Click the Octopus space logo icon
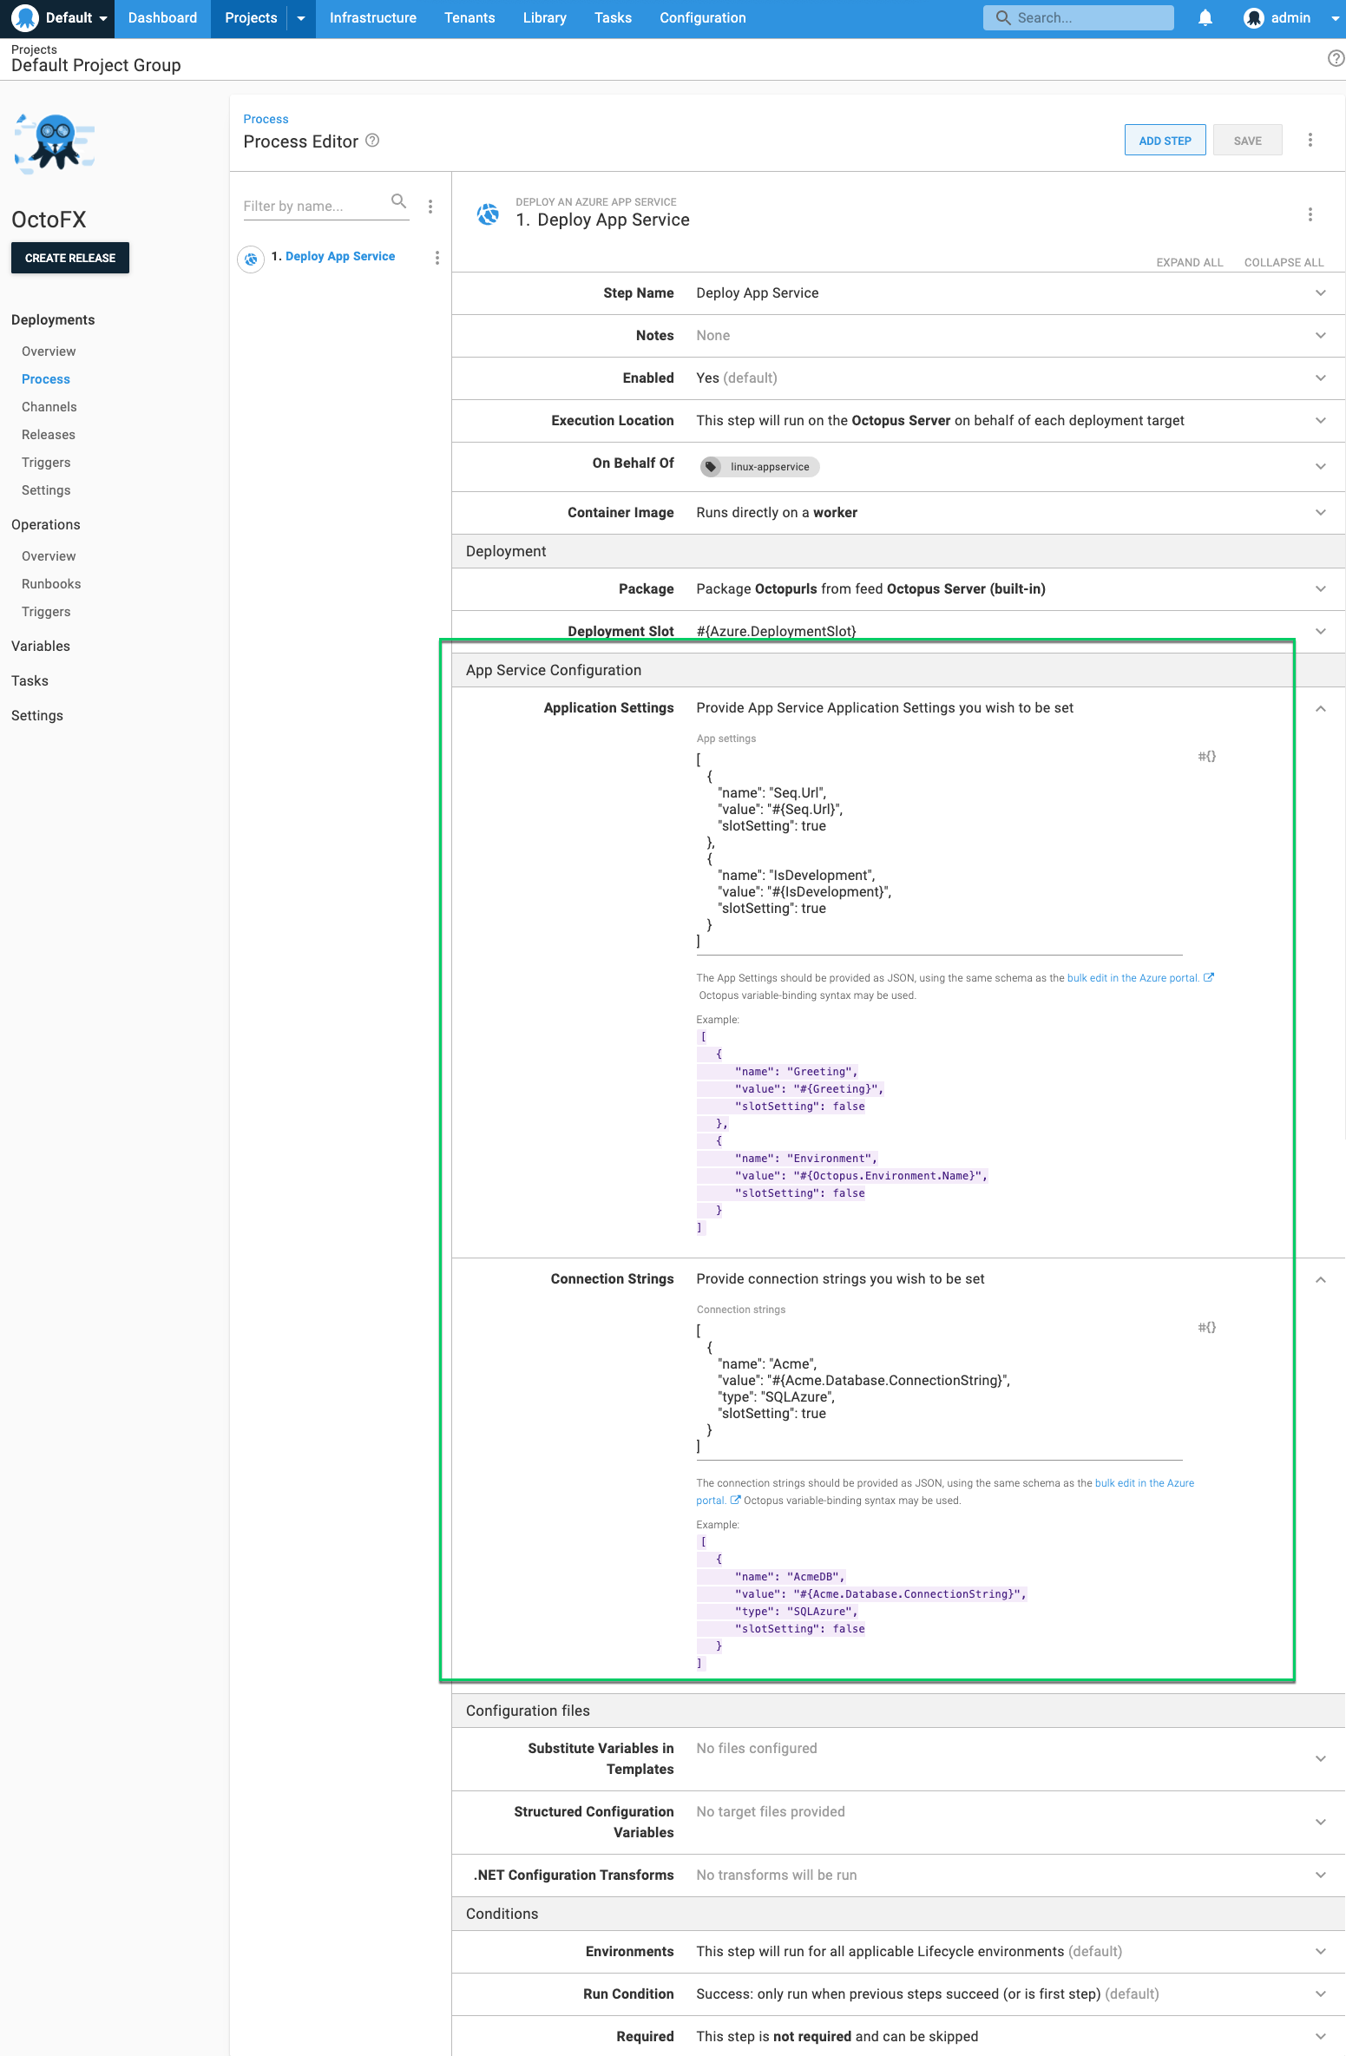 coord(25,18)
